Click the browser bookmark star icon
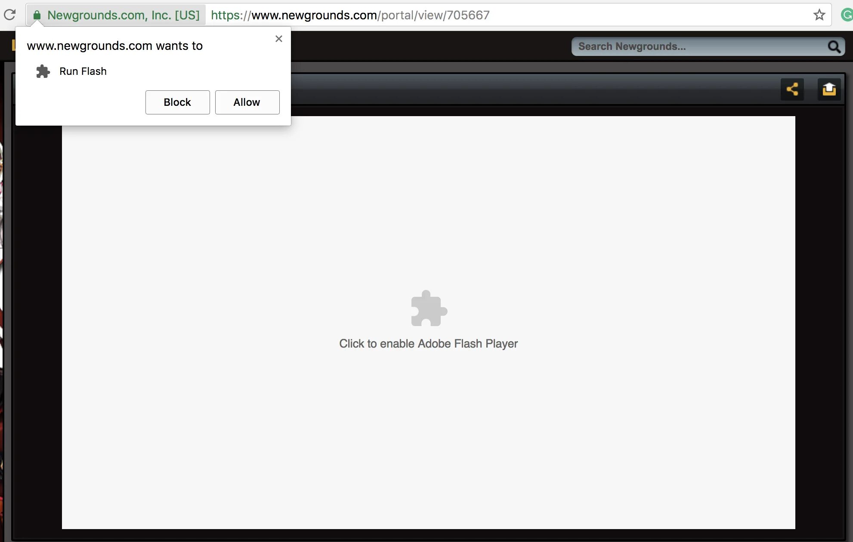The image size is (853, 542). (x=819, y=14)
